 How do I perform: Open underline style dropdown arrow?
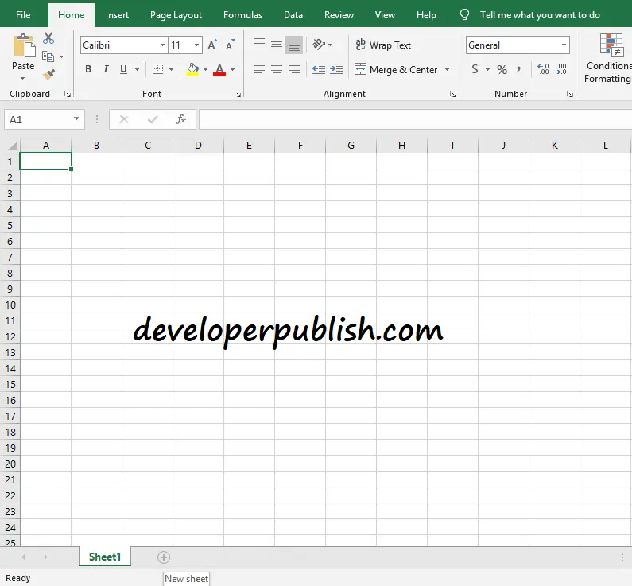(x=137, y=69)
